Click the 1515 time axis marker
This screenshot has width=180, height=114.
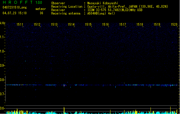(88, 25)
